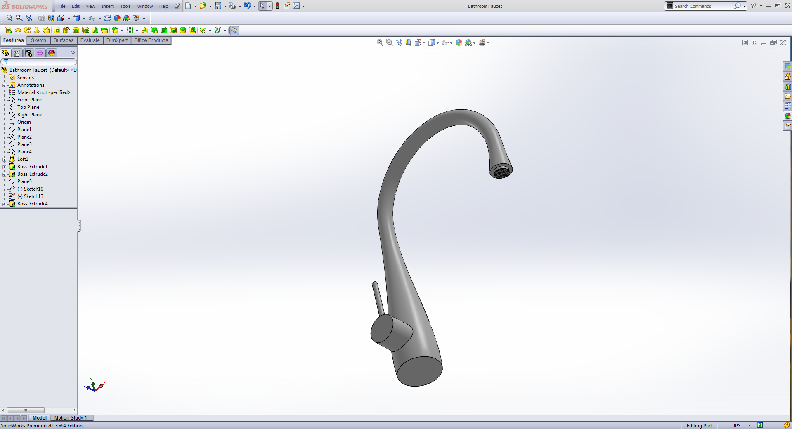Switch to the Sketch tab
This screenshot has width=792, height=429.
38,40
